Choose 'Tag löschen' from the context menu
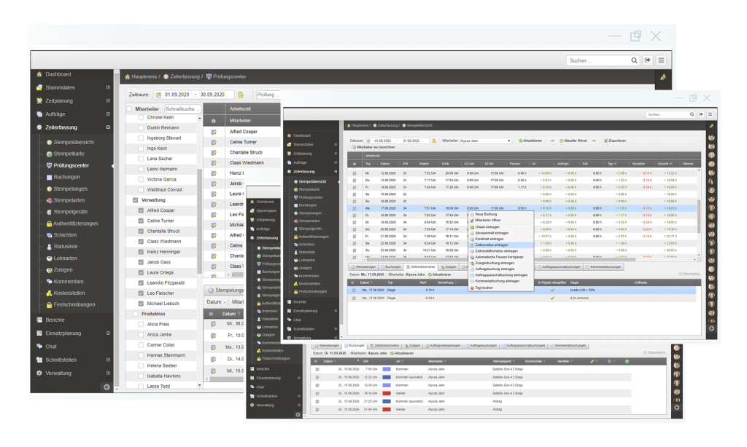747x447 pixels. coord(484,288)
